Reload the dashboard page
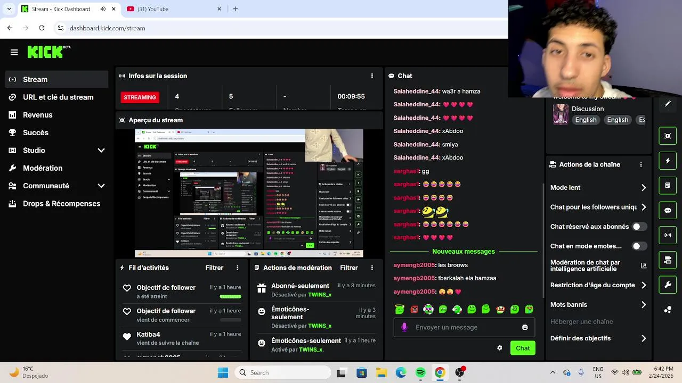The image size is (682, 383). (42, 28)
